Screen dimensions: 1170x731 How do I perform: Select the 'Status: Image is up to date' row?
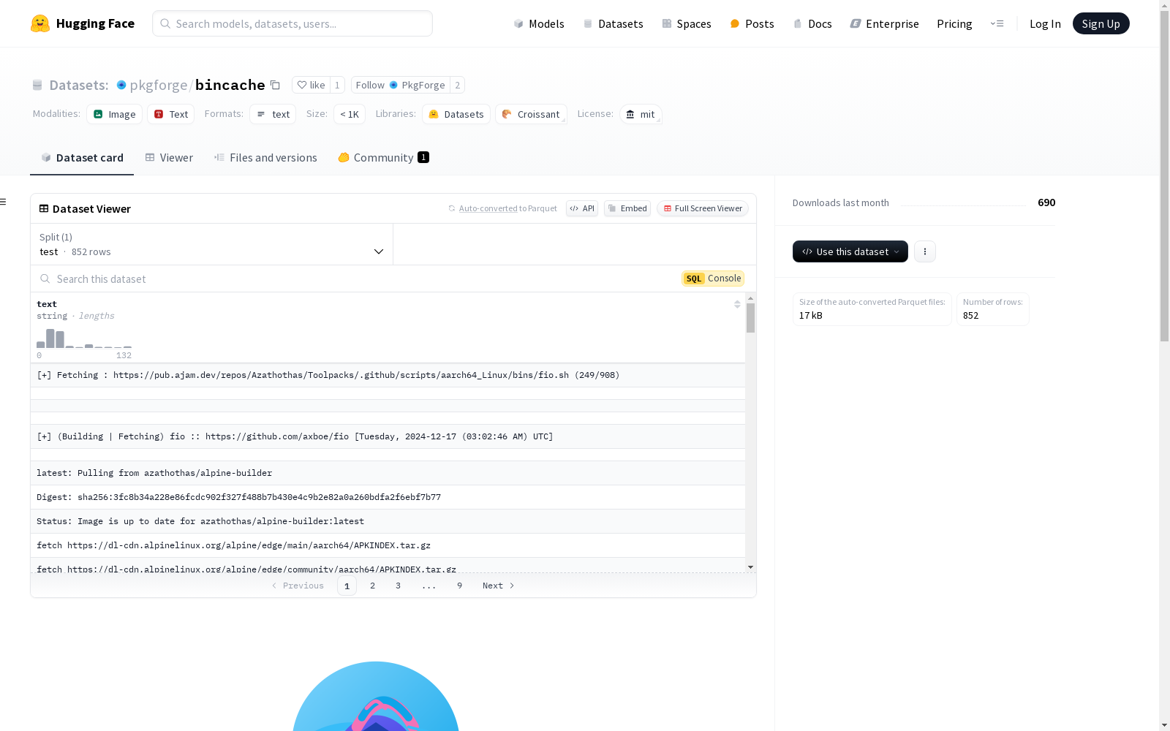coord(388,521)
